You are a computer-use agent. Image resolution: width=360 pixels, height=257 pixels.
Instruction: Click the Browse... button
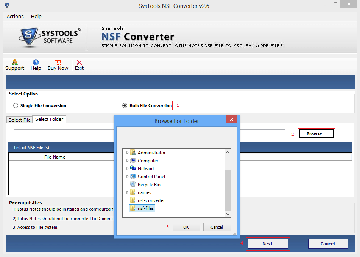(316, 134)
